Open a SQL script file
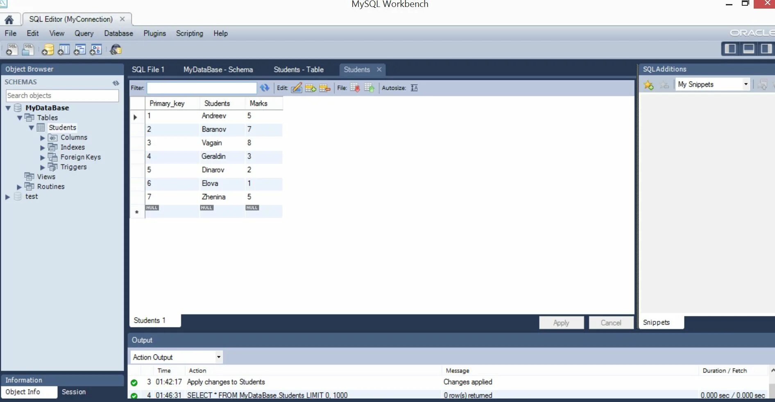The image size is (775, 402). pos(28,50)
